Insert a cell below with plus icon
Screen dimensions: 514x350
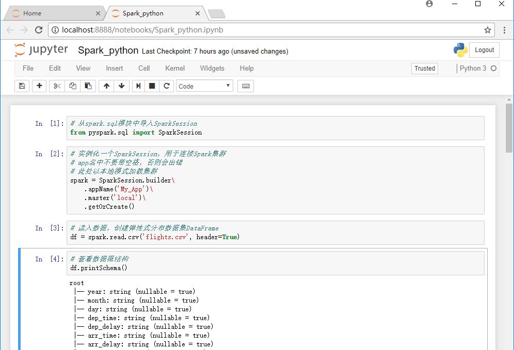39,86
